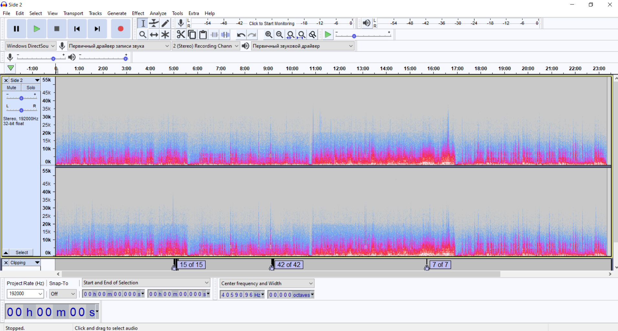Open the Windows DirectSound host dropdown
The image size is (618, 331).
[31, 46]
